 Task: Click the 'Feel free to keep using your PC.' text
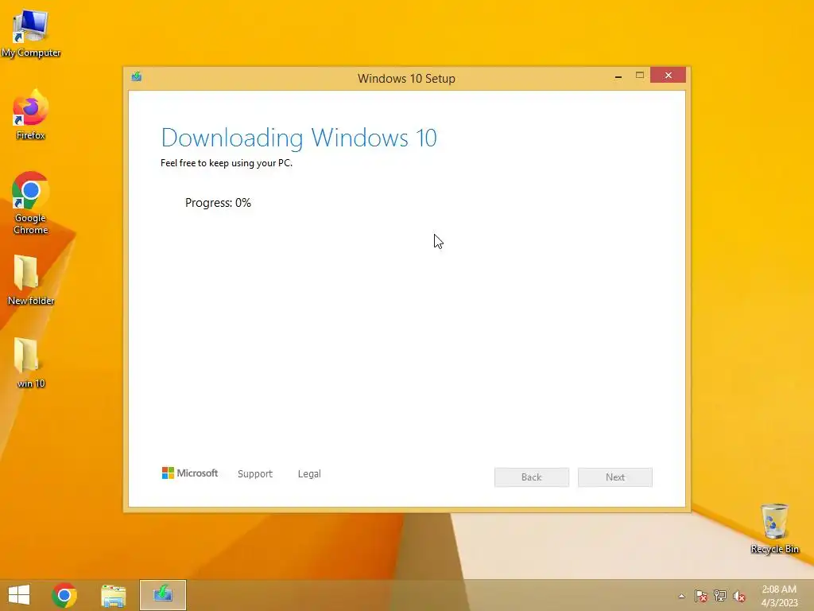(227, 163)
